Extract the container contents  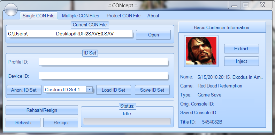(x=241, y=49)
